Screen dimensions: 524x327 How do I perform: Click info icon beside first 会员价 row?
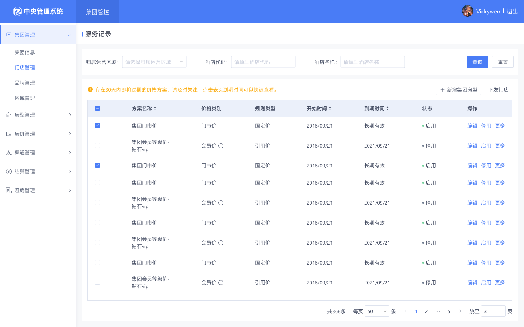[221, 146]
